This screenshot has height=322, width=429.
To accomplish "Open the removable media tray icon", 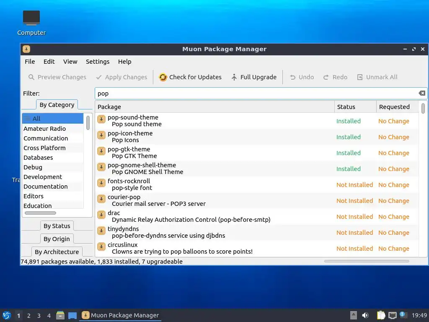I will point(354,315).
